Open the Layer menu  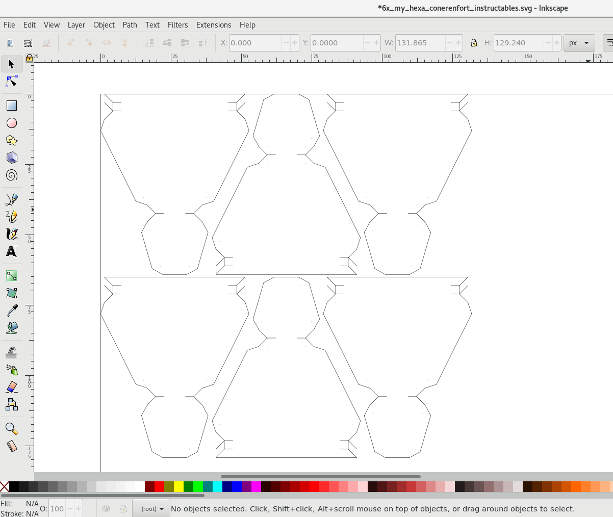pos(76,24)
